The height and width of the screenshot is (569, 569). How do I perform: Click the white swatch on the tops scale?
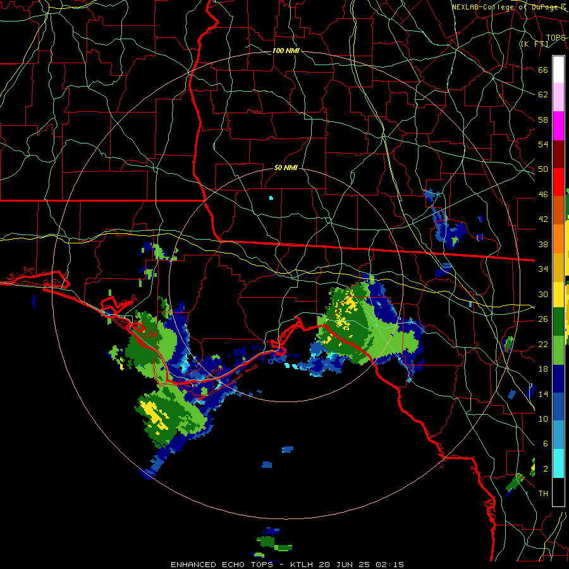(x=558, y=70)
